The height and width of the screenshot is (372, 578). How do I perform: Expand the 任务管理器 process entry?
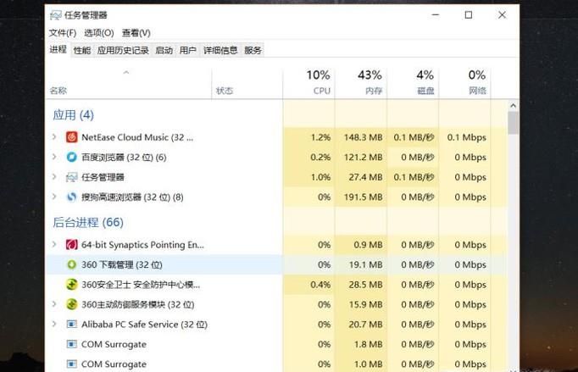click(x=54, y=176)
